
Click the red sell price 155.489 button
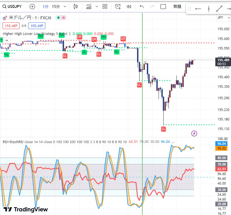tap(11, 26)
